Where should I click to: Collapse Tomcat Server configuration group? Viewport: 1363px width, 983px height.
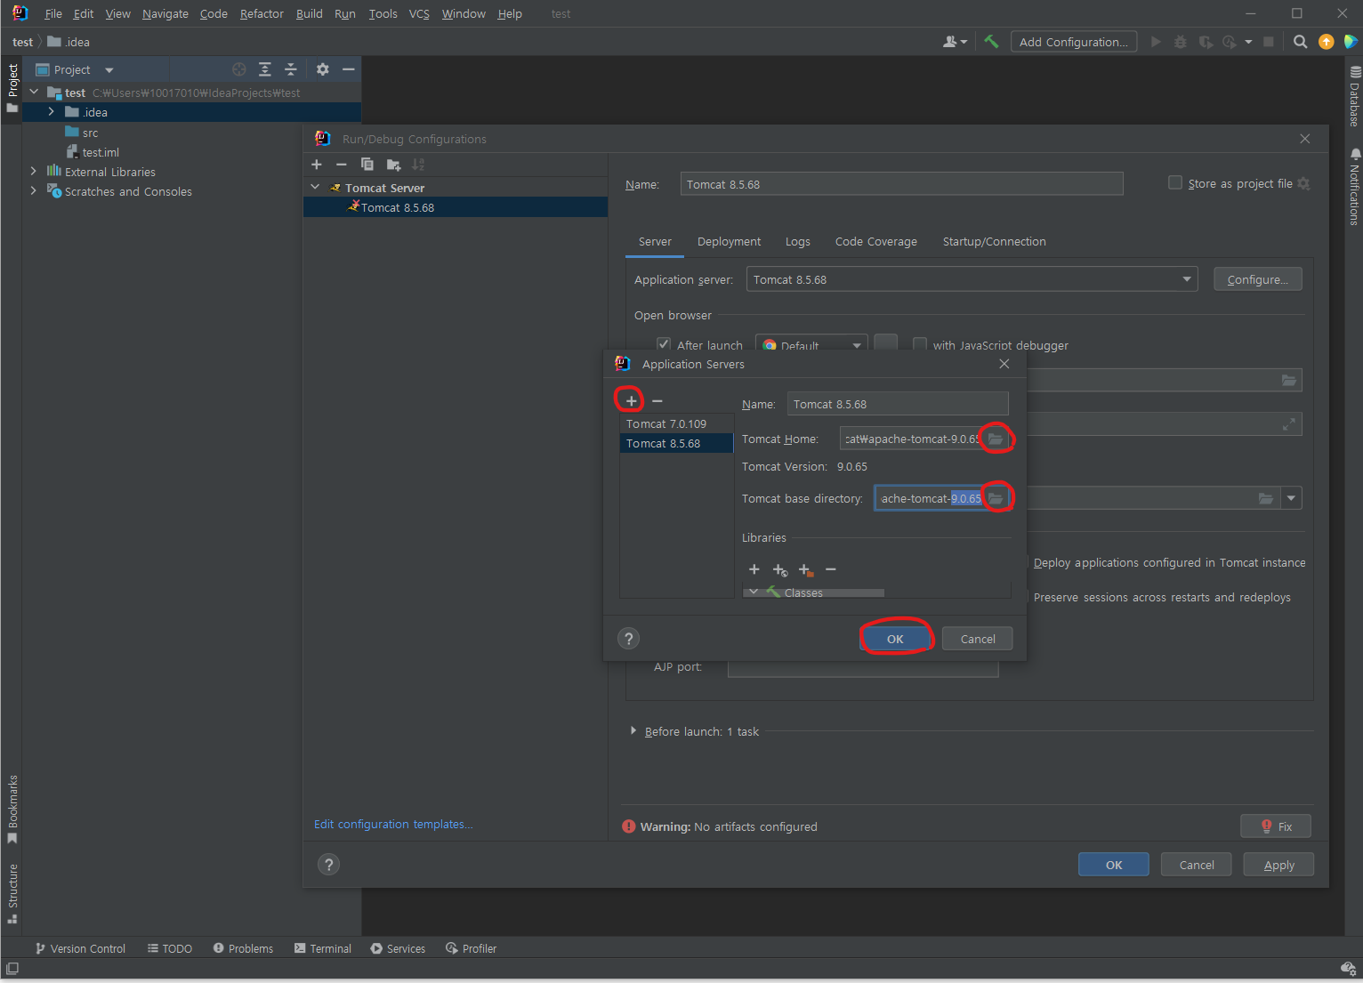point(315,187)
